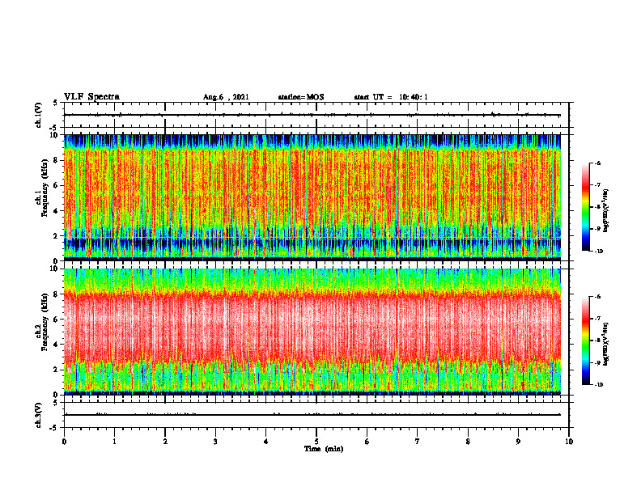Click the ch.1 spectrogram colorbar
Image resolution: width=641 pixels, height=495 pixels.
tap(585, 207)
